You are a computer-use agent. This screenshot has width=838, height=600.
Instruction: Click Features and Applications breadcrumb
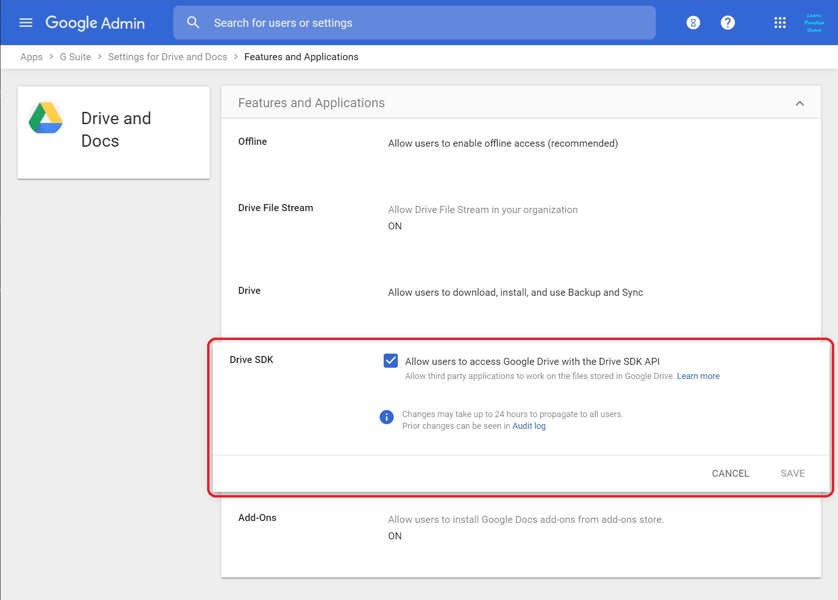301,57
